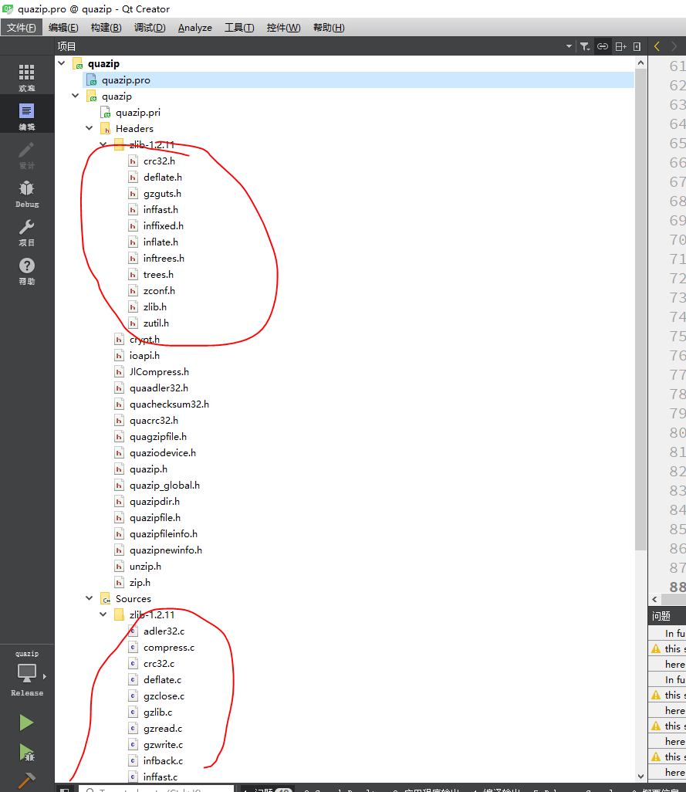This screenshot has width=686, height=792.
Task: Open the quazip Release kit selector
Action: point(27,674)
